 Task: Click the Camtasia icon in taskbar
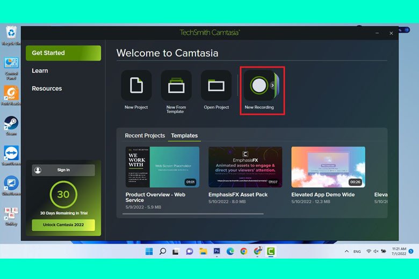(271, 251)
